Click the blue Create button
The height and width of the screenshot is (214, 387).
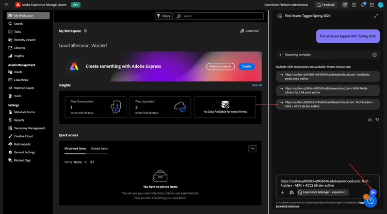pos(246,66)
